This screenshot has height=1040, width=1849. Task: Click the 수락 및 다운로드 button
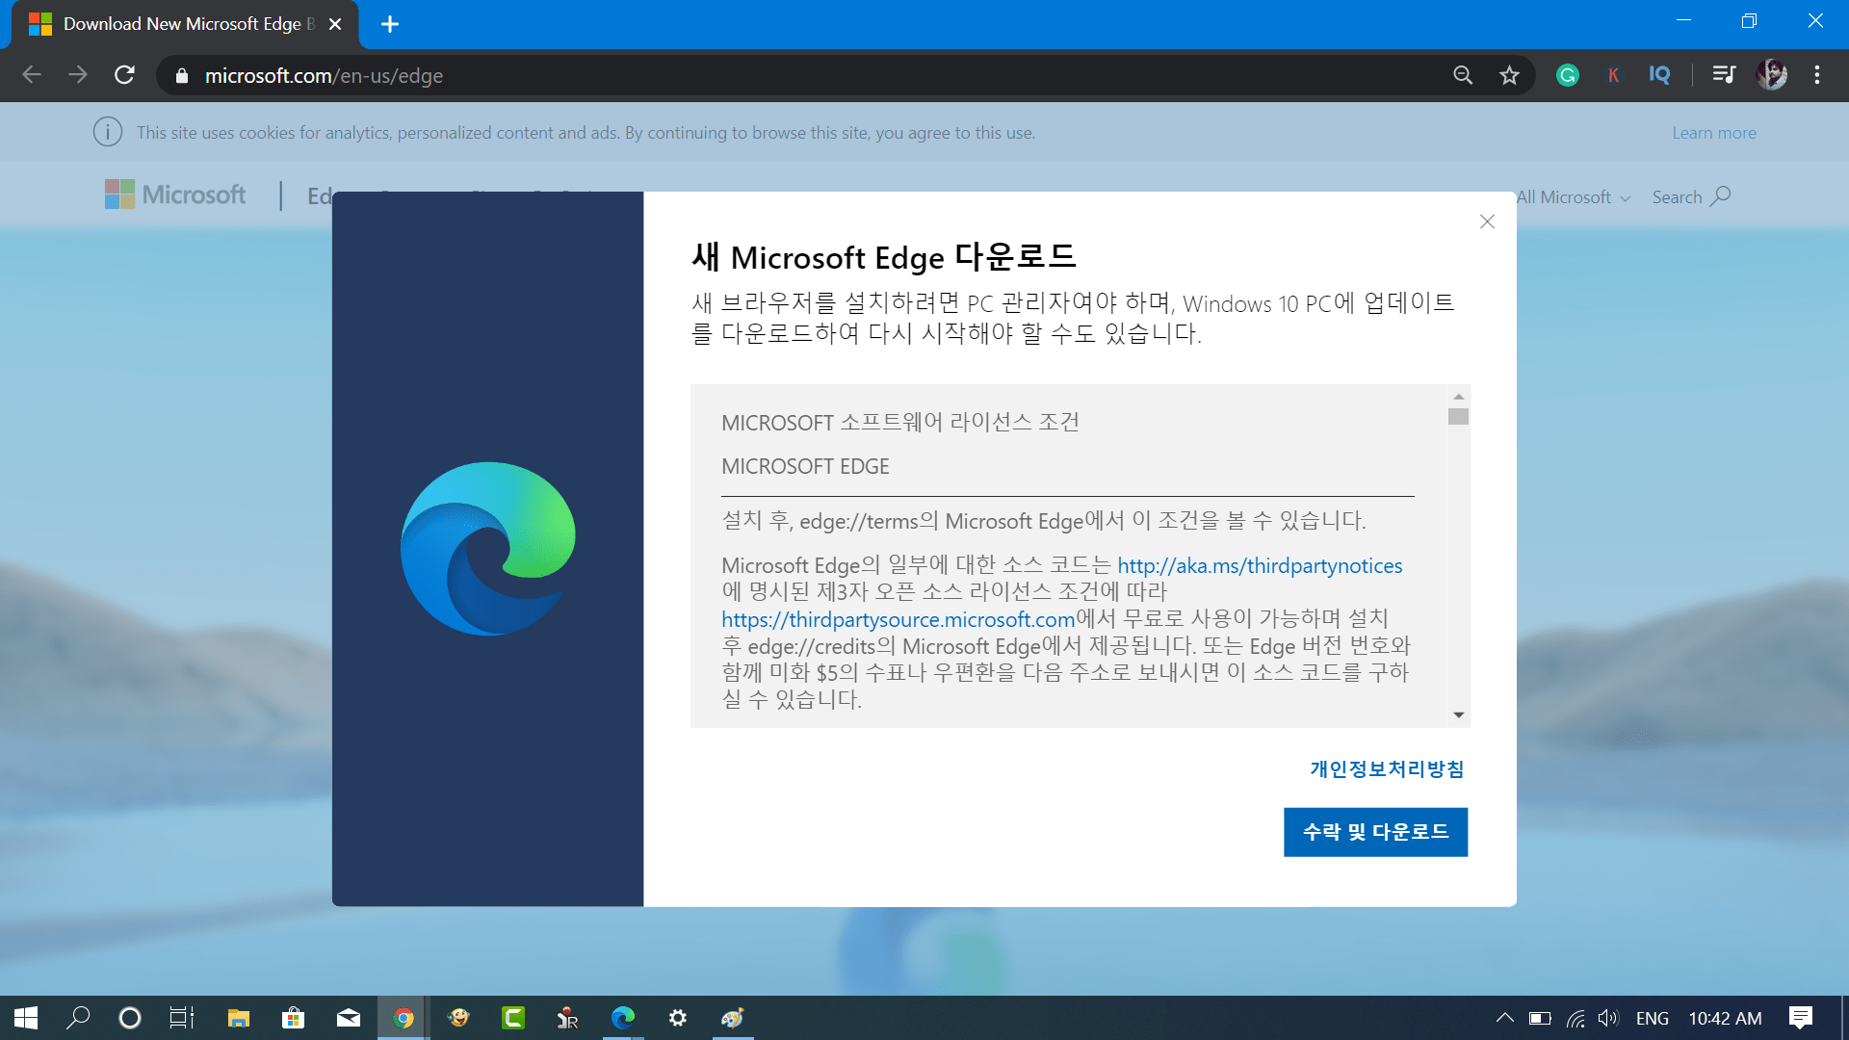pyautogui.click(x=1375, y=832)
